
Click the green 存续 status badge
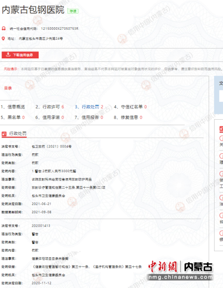73,11
